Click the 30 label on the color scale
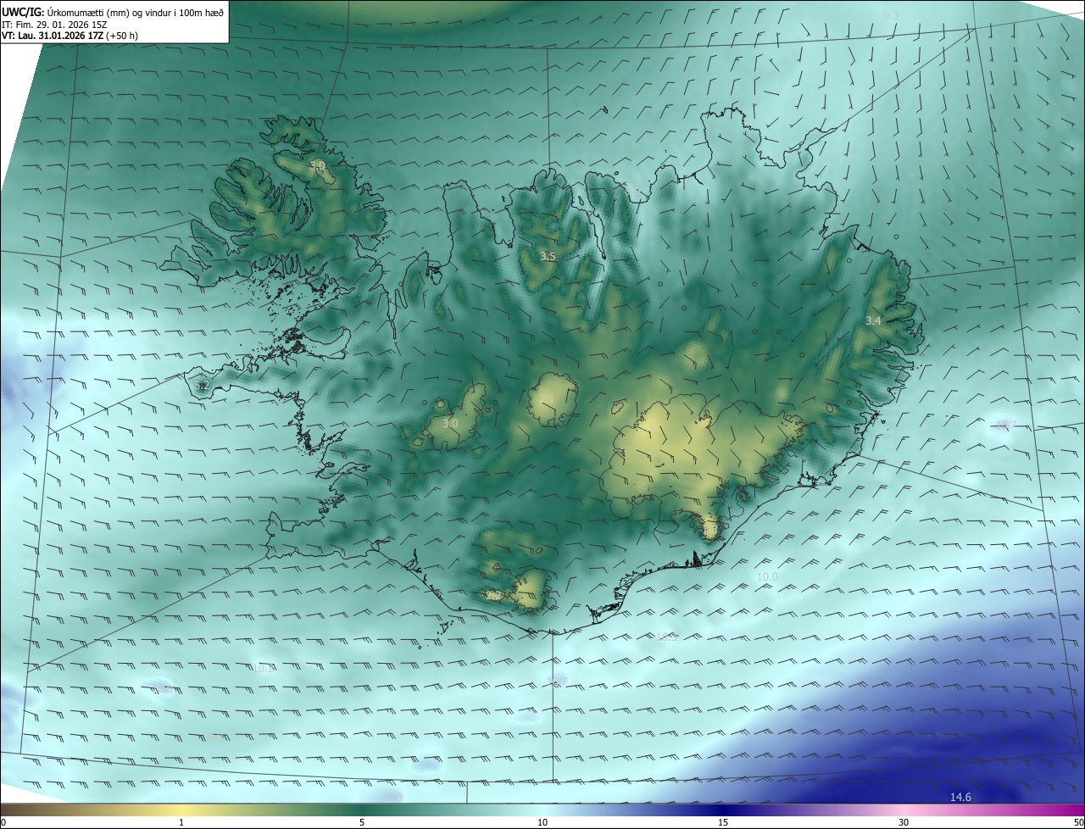 pyautogui.click(x=904, y=823)
